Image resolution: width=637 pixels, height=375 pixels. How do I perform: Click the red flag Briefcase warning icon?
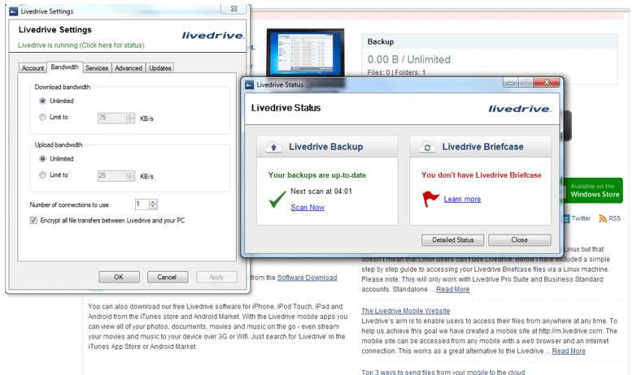(x=430, y=199)
